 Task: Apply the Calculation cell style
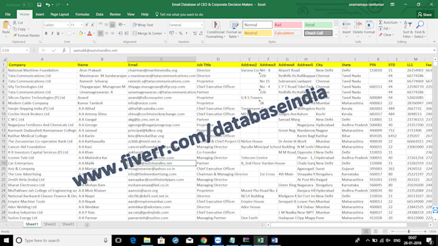point(288,33)
